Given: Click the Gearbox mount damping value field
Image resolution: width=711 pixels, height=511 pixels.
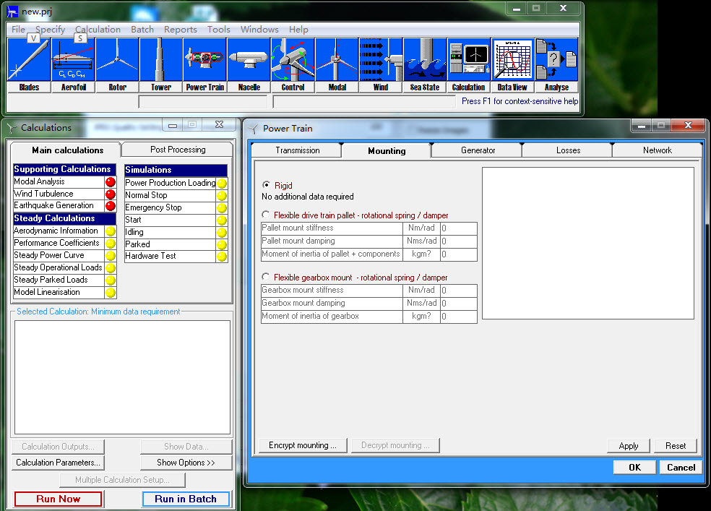Looking at the screenshot, I should click(x=458, y=304).
